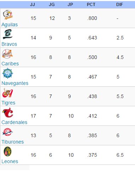This screenshot has width=135, height=172.
Task: Click the JG column header
Action: tap(52, 5)
